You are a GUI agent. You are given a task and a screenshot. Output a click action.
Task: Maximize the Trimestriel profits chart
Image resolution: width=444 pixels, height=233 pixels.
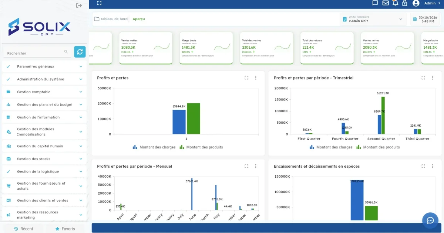[423, 78]
